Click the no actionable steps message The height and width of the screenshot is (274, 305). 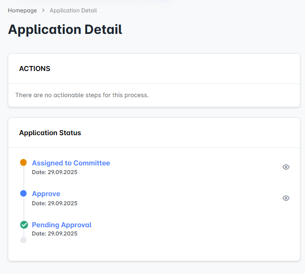[x=82, y=95]
